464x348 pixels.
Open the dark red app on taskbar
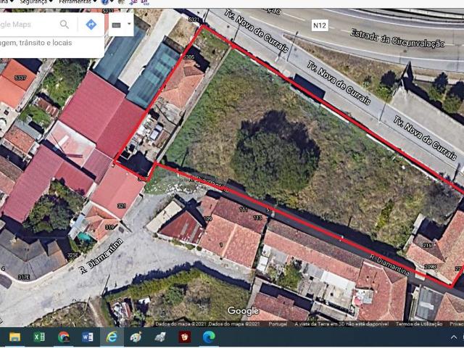(x=184, y=336)
